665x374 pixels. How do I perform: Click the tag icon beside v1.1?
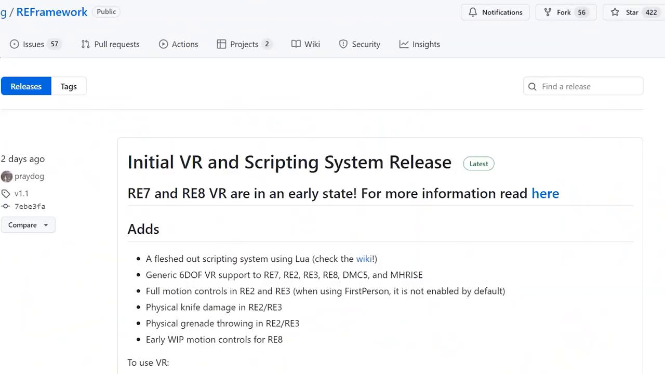point(6,194)
